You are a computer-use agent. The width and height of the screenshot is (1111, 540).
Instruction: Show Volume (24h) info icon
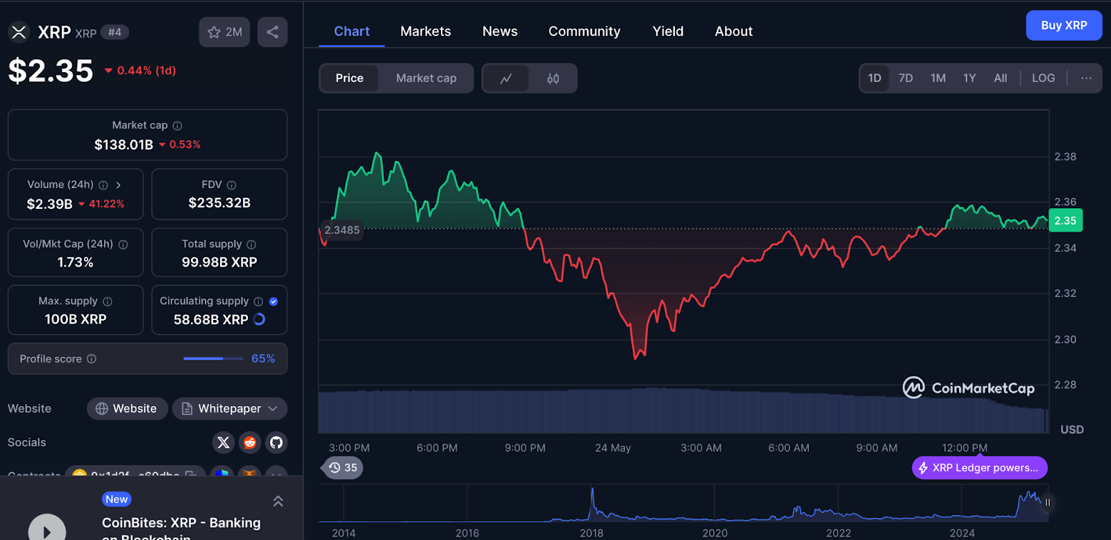click(103, 185)
